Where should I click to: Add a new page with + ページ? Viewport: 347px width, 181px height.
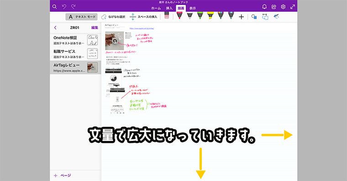(63, 176)
